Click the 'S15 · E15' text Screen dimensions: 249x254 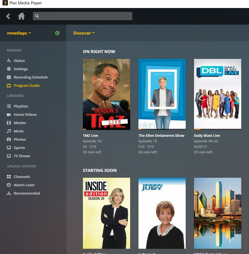click(146, 146)
